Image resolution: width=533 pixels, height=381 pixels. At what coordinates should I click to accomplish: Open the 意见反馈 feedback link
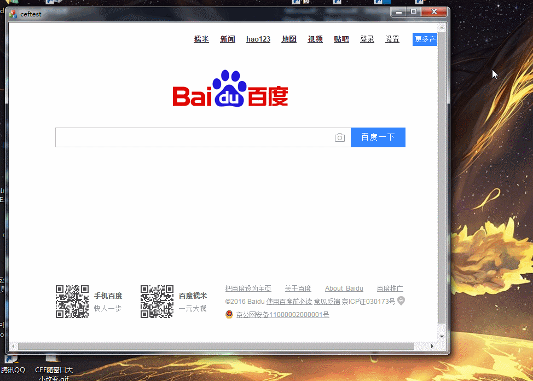click(327, 302)
